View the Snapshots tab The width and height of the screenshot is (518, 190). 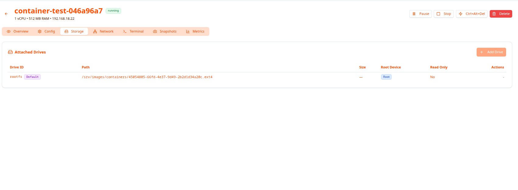click(165, 32)
